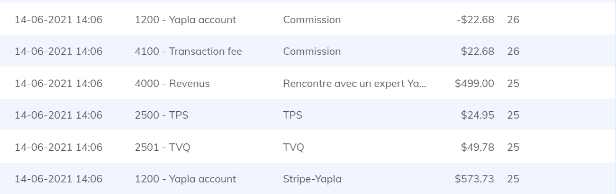The image size is (616, 194).
Task: Click the Commission description in the first row
Action: (312, 20)
